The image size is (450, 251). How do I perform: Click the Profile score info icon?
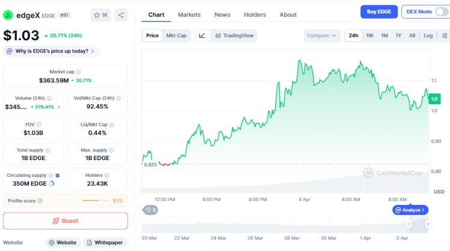pyautogui.click(x=41, y=201)
